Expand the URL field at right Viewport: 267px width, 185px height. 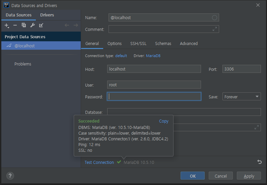tap(256, 127)
